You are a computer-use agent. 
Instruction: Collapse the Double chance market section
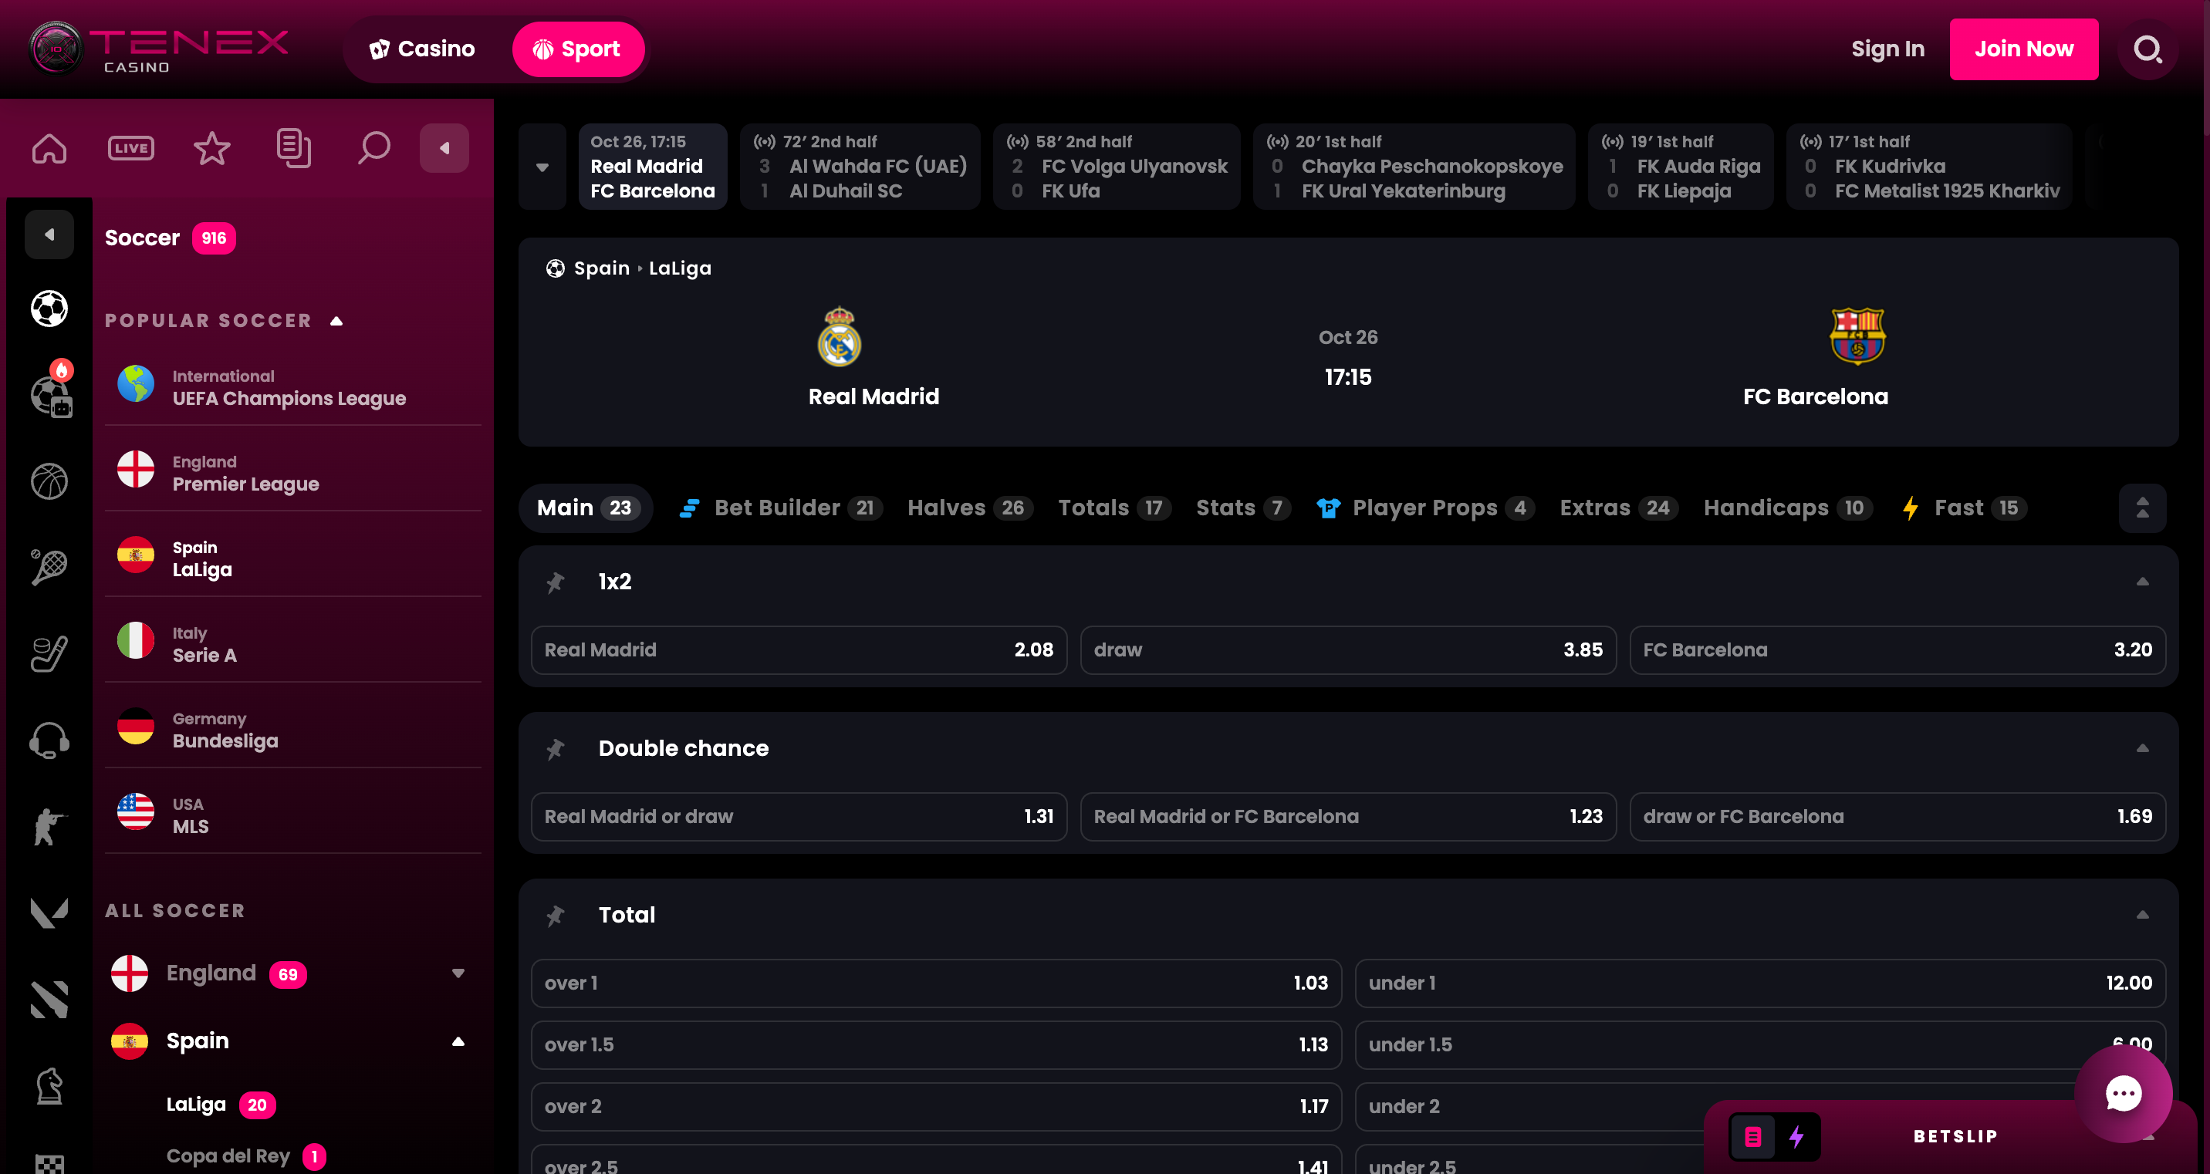pyautogui.click(x=2142, y=747)
